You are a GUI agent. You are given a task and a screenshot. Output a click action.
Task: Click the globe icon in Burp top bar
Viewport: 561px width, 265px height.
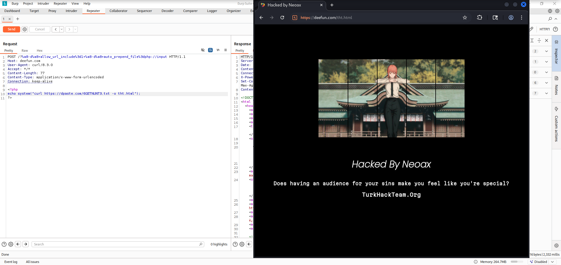click(x=550, y=11)
